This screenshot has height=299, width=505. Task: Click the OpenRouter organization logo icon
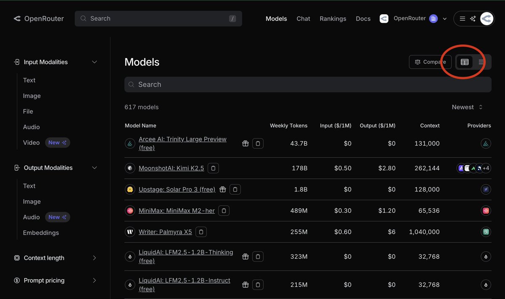pos(384,19)
